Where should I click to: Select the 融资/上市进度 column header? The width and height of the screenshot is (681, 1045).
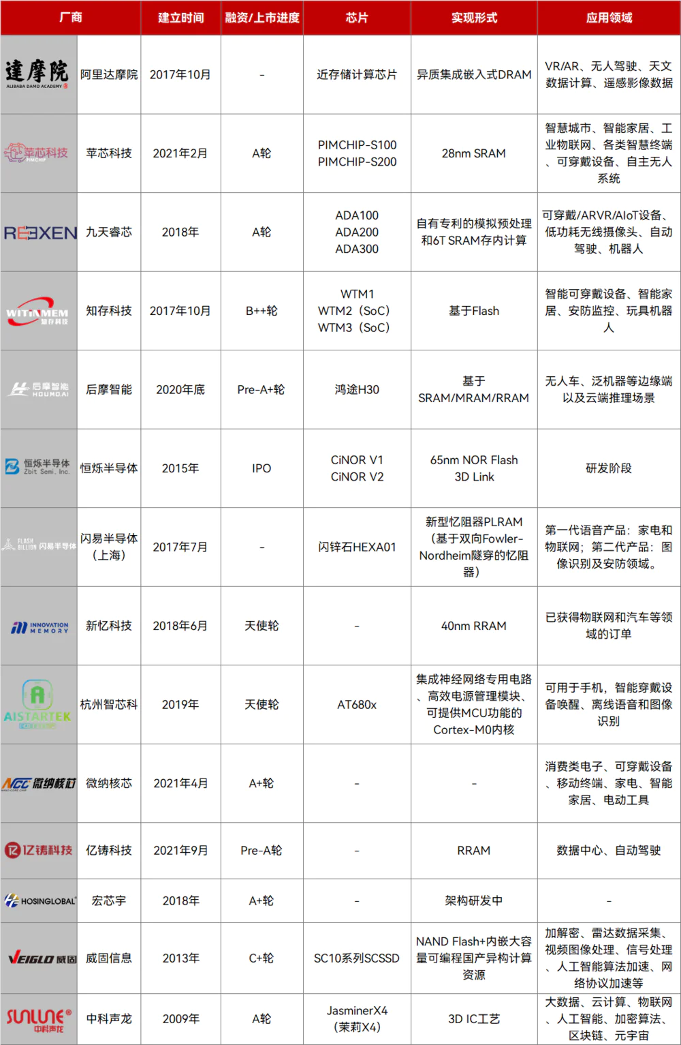262,18
